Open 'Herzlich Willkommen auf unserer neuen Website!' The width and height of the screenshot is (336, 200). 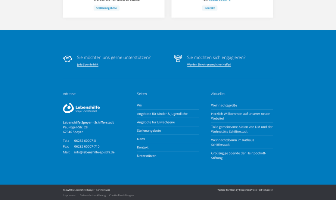(241, 116)
